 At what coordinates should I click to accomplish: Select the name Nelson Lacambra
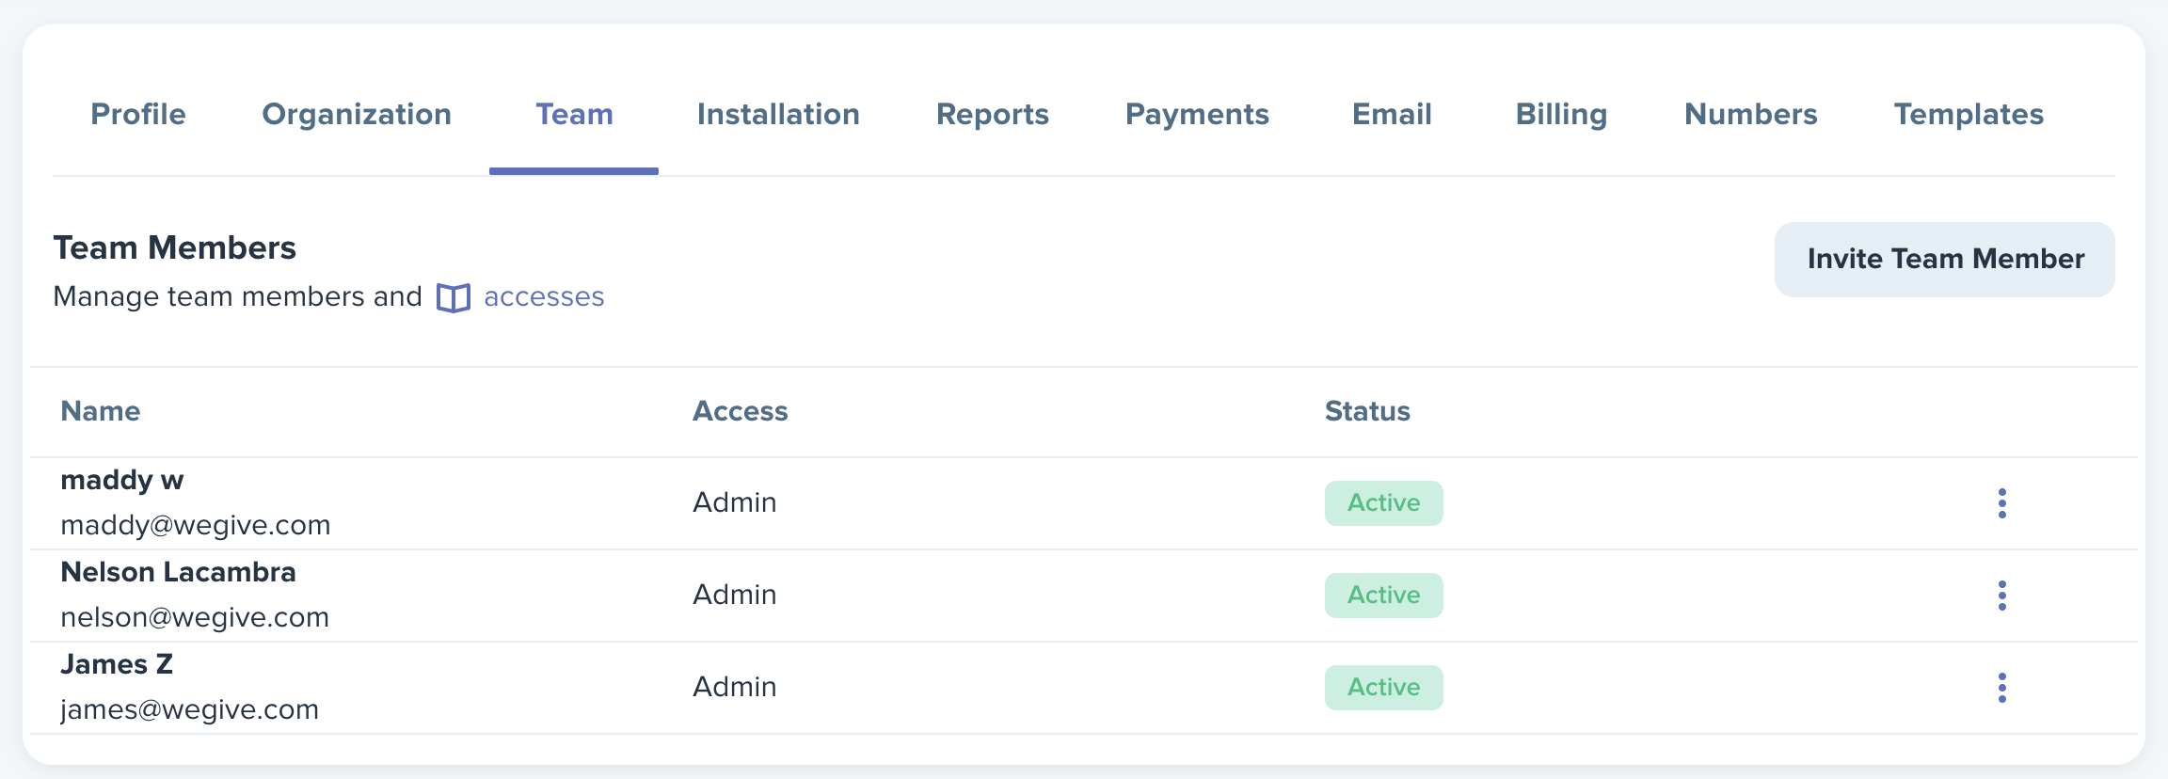(x=178, y=572)
